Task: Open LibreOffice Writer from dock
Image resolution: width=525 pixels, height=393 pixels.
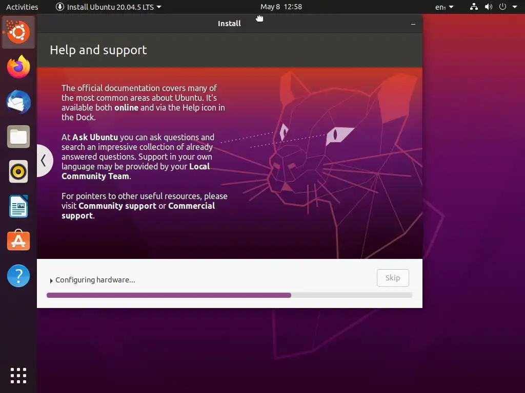Action: click(18, 206)
